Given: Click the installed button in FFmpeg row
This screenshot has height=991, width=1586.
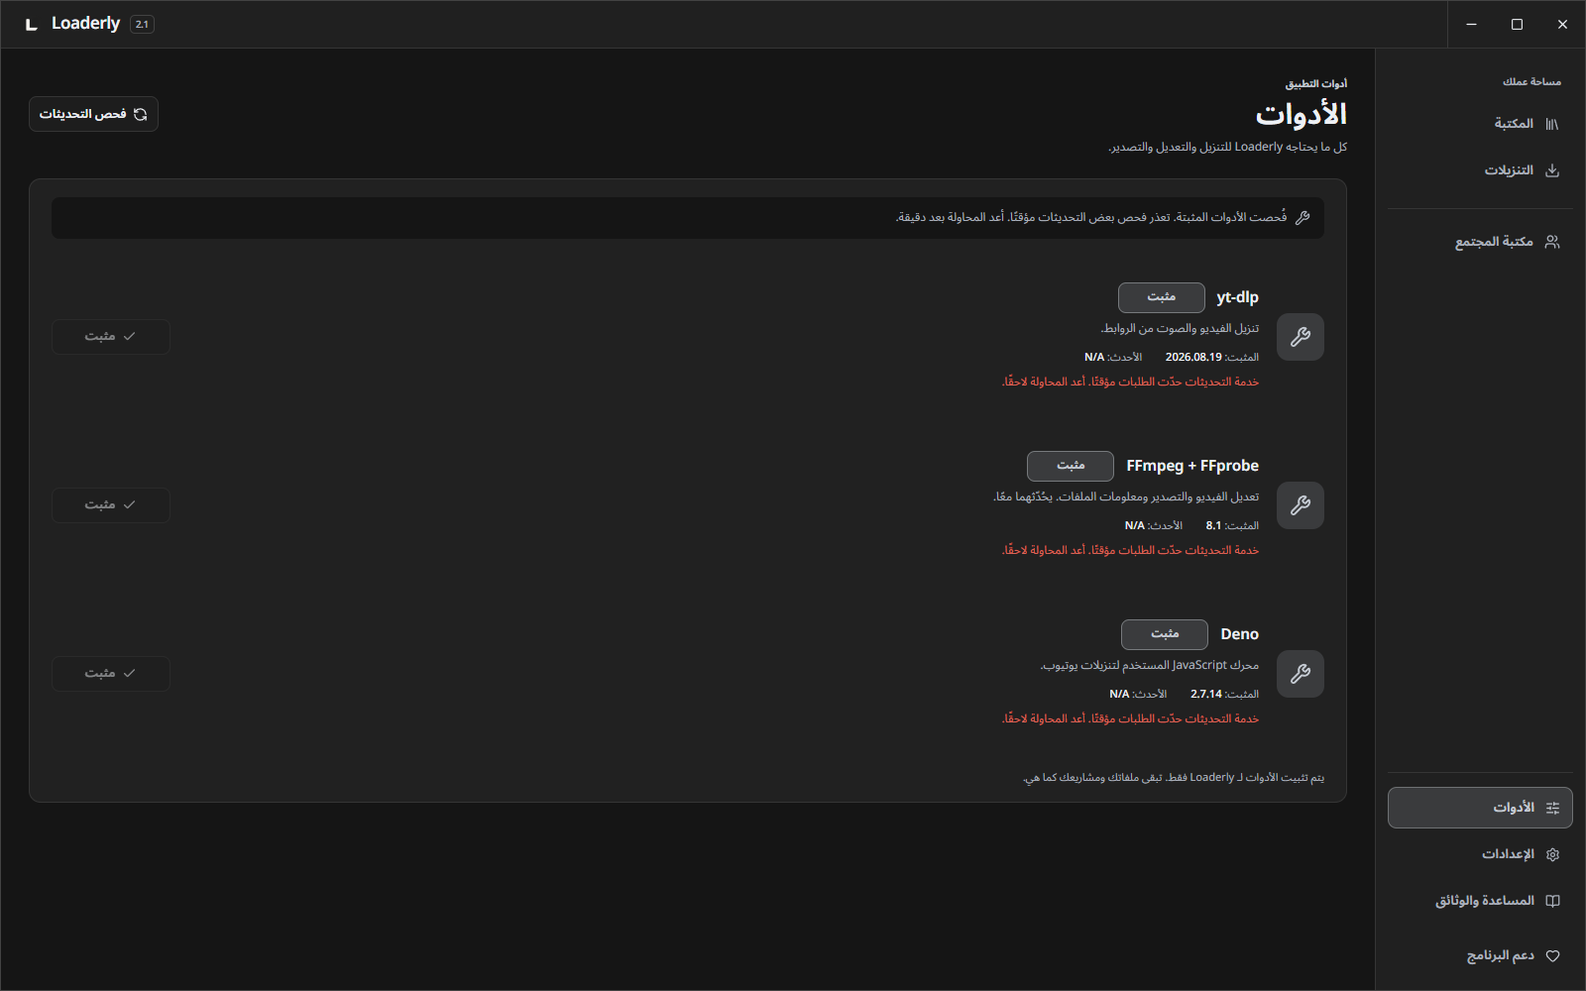Looking at the screenshot, I should pos(111,505).
